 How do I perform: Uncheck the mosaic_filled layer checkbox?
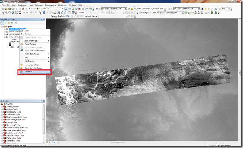pyautogui.click(x=7, y=37)
